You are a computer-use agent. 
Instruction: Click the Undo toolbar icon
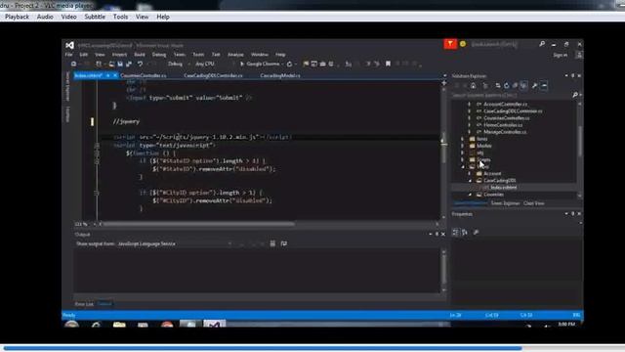point(140,64)
